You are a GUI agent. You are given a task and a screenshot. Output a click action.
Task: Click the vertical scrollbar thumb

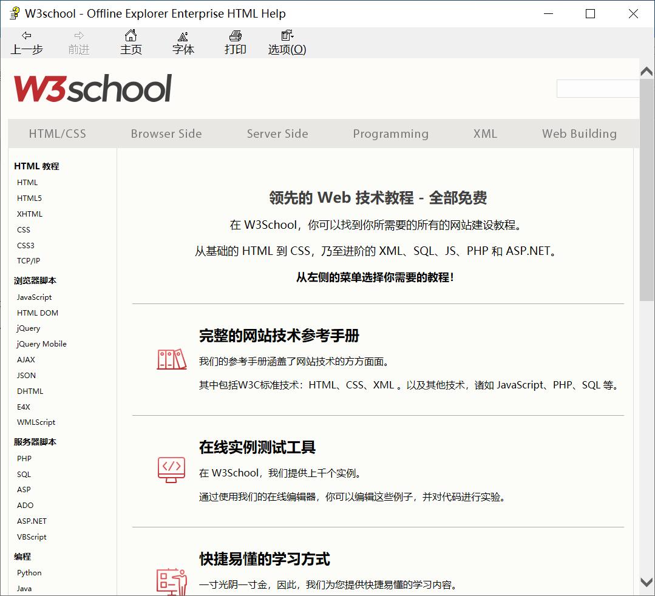point(647,189)
